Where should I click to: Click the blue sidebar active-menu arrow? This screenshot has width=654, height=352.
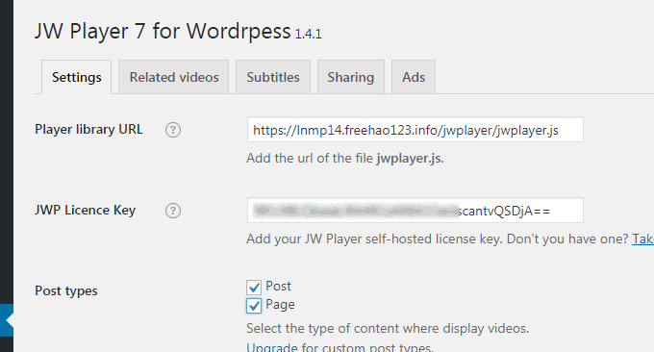(7, 320)
